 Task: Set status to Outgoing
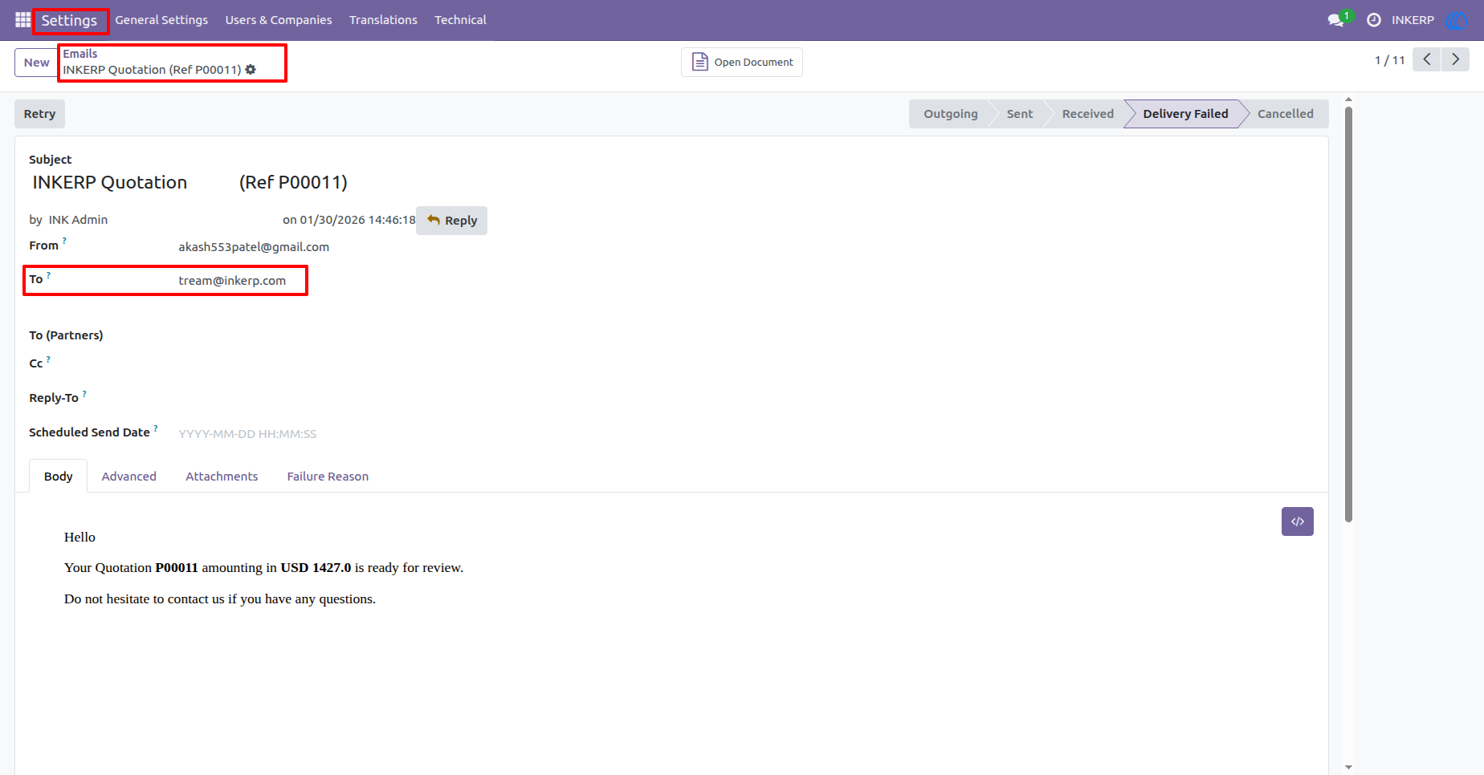click(x=950, y=114)
